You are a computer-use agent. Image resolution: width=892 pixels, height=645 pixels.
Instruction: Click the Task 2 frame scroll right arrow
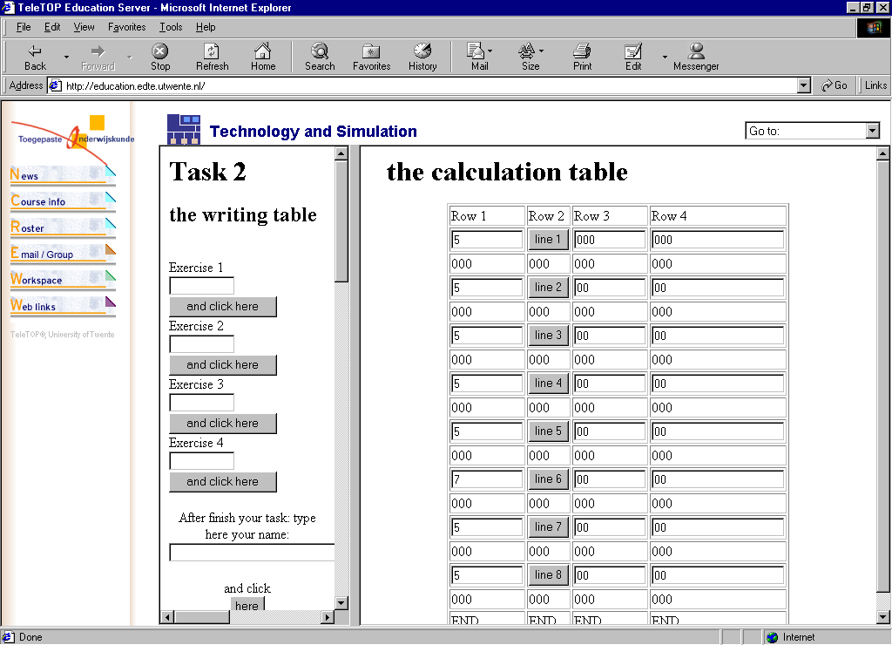(x=328, y=617)
